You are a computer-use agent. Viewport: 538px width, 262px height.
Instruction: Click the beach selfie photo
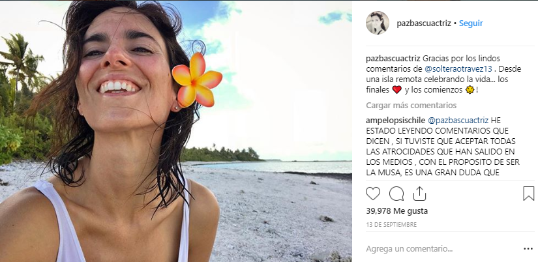(x=176, y=130)
